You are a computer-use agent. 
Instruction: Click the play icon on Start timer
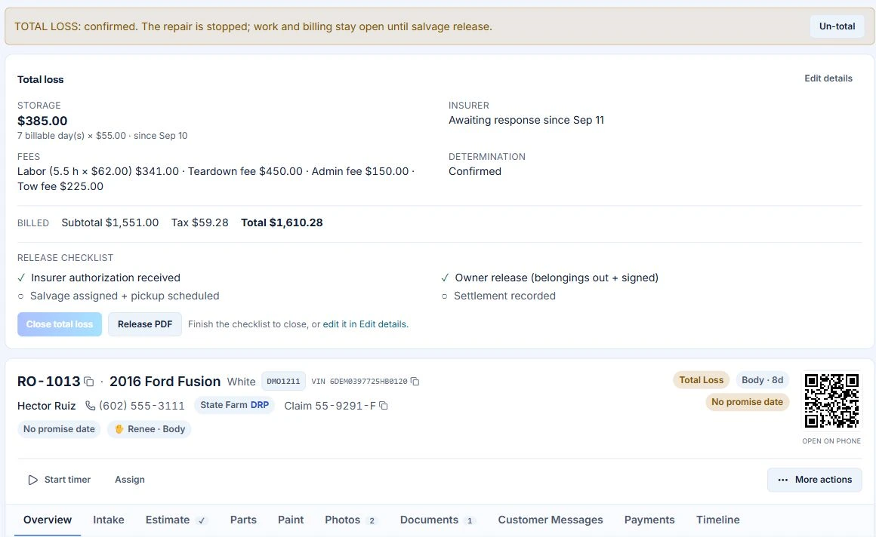pyautogui.click(x=33, y=480)
